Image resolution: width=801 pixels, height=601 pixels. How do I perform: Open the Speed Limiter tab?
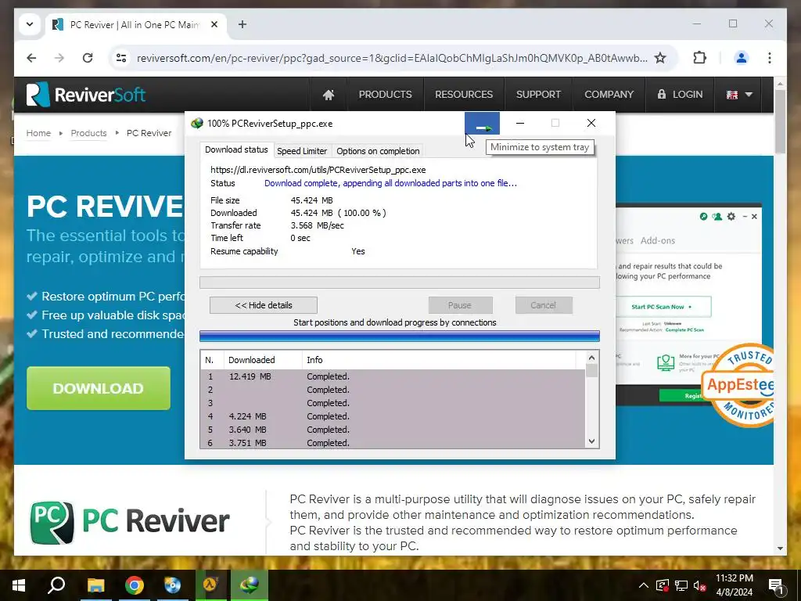(x=302, y=151)
